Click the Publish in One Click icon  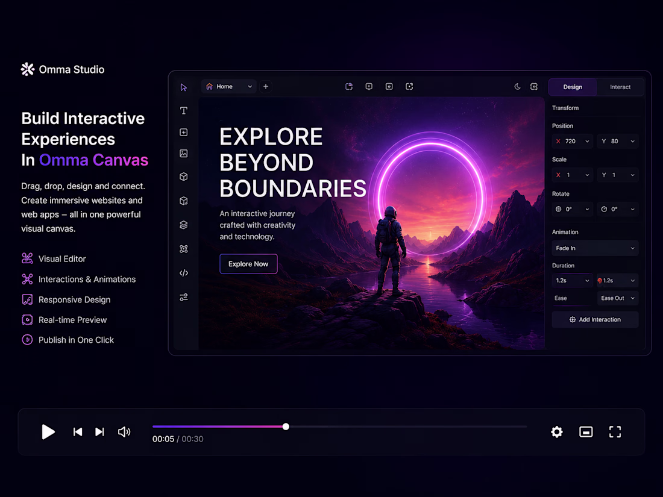click(x=27, y=340)
